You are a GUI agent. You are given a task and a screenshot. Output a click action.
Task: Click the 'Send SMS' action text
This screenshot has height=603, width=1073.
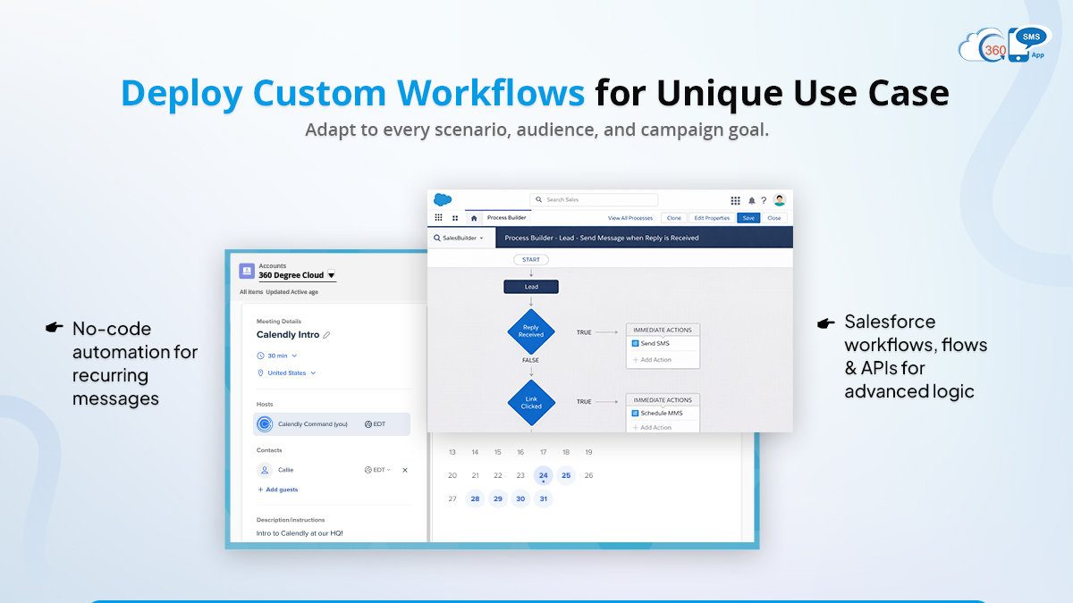tap(655, 343)
